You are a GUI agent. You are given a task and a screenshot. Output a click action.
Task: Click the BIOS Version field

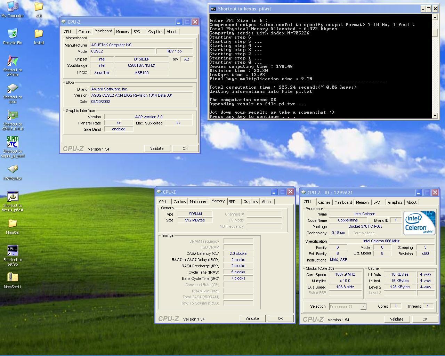tap(141, 95)
